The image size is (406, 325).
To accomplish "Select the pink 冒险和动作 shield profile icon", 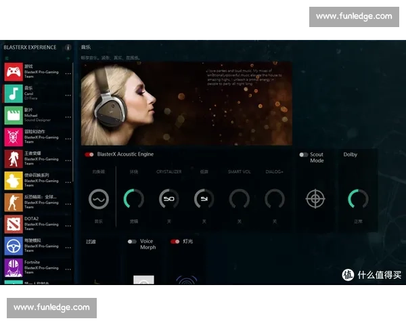I will point(14,137).
